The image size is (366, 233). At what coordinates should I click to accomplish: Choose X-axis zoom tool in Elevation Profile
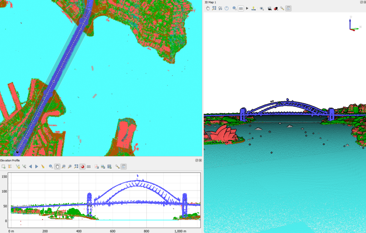(x=64, y=167)
